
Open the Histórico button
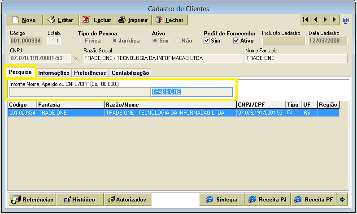tap(80, 200)
